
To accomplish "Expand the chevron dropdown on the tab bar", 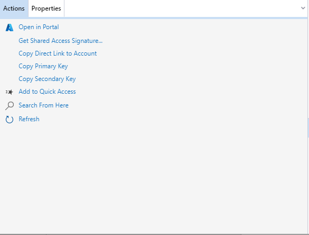I will [303, 8].
